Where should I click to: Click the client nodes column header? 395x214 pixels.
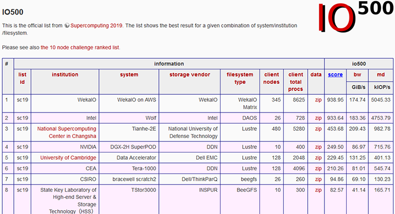[271, 78]
